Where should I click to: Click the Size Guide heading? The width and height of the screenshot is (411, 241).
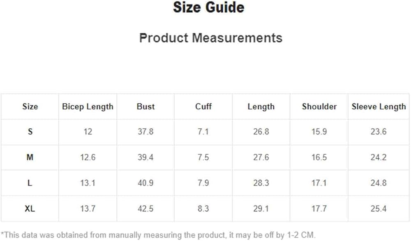click(x=208, y=7)
